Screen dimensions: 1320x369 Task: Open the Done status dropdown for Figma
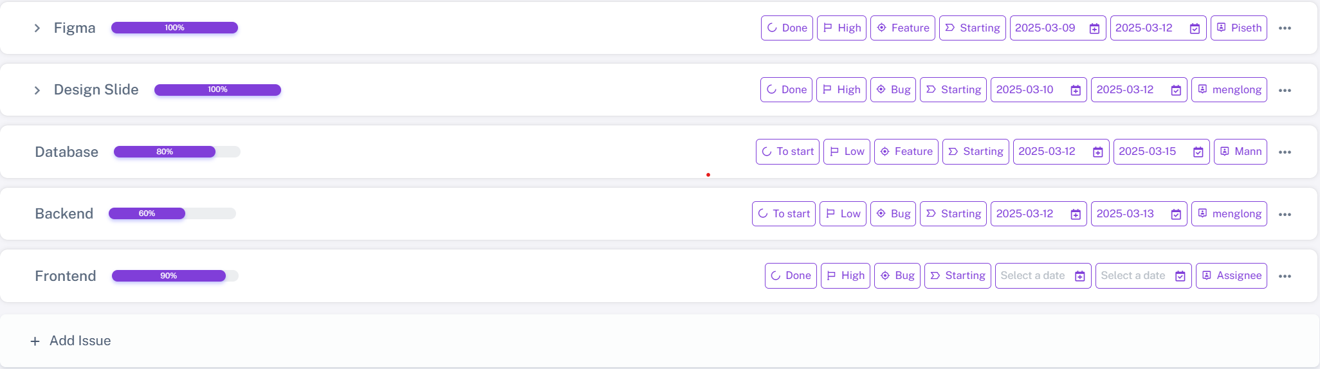click(x=787, y=28)
